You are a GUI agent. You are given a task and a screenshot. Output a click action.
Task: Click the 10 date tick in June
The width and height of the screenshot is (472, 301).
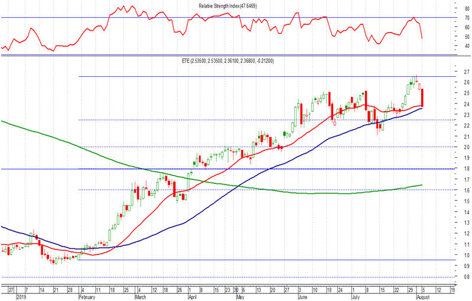pyautogui.click(x=315, y=290)
